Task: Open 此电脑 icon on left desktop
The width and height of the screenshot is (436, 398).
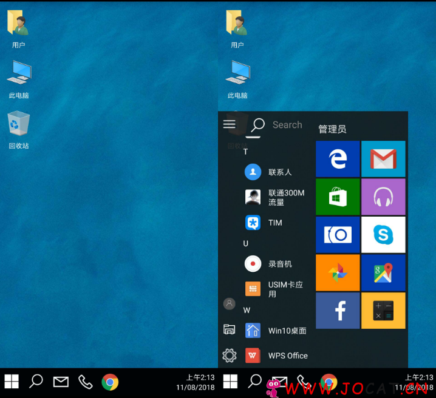Action: click(x=19, y=79)
